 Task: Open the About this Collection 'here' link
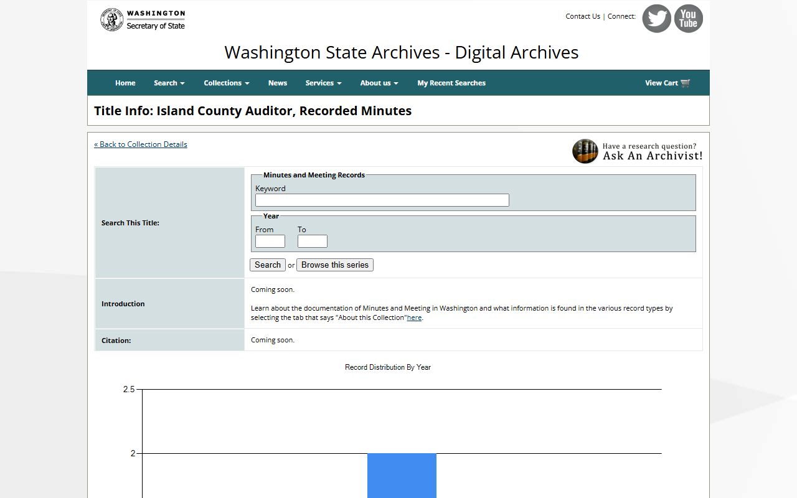tap(414, 317)
